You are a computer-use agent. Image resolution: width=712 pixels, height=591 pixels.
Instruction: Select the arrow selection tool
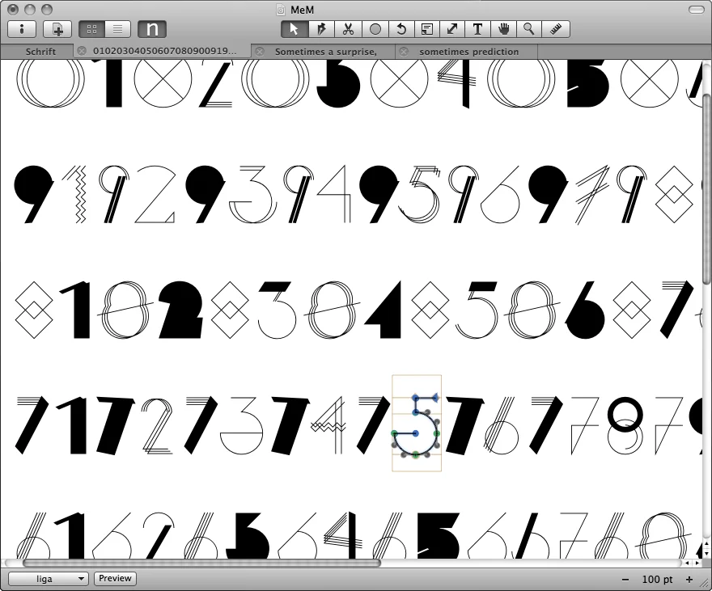pyautogui.click(x=295, y=29)
